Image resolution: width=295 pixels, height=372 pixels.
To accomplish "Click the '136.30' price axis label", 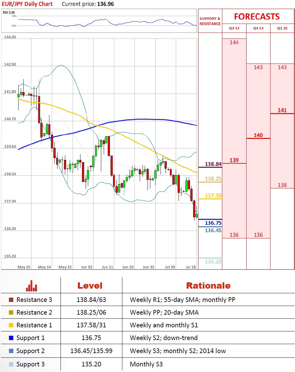I will (10, 229).
